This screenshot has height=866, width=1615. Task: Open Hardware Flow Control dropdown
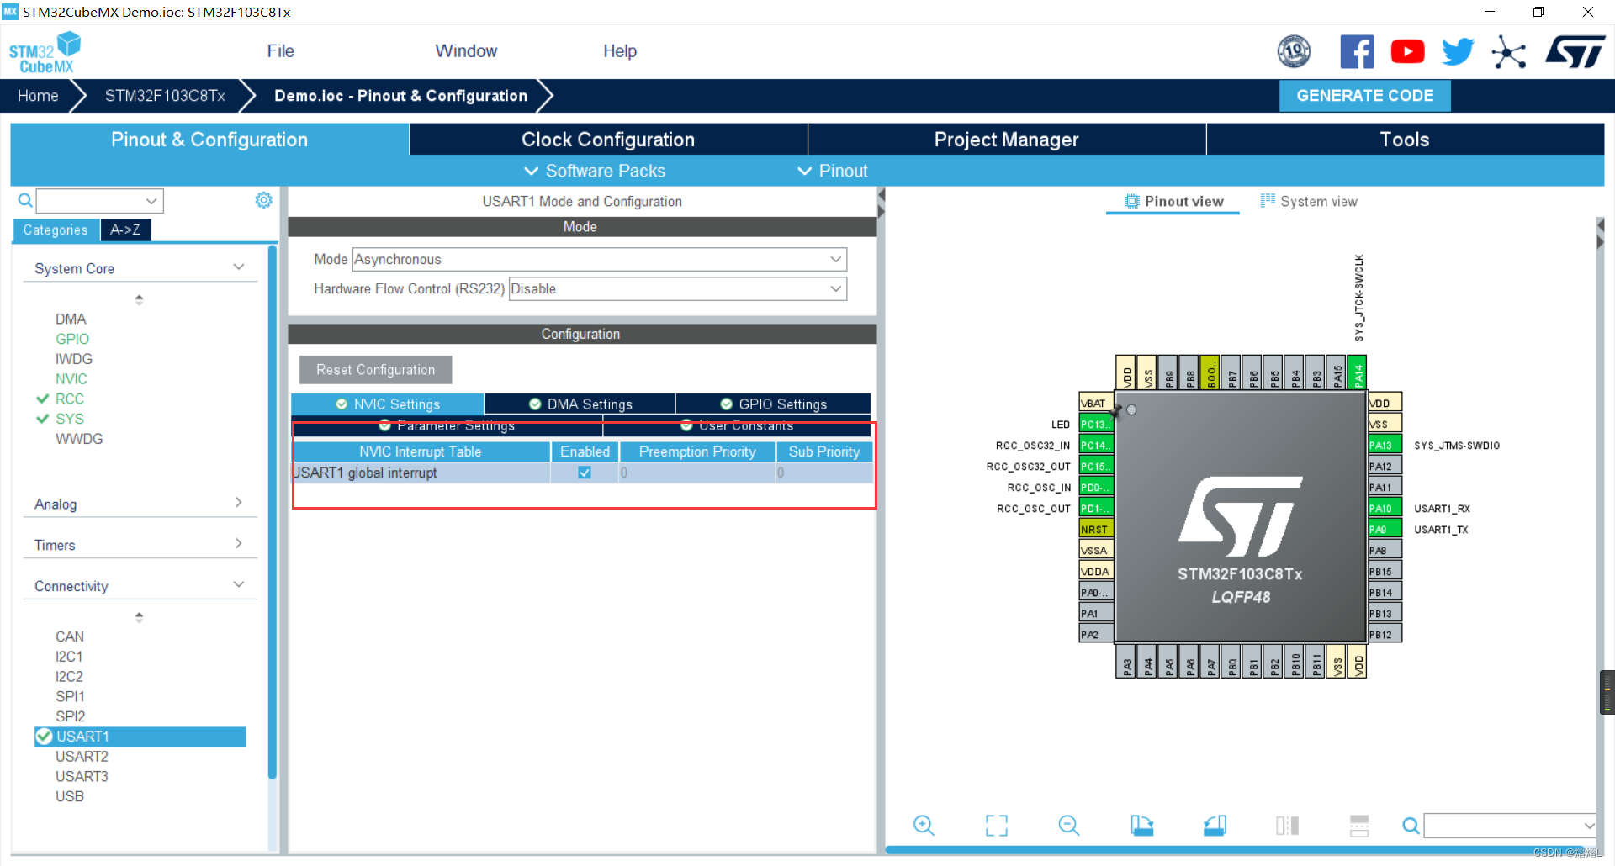pyautogui.click(x=678, y=288)
